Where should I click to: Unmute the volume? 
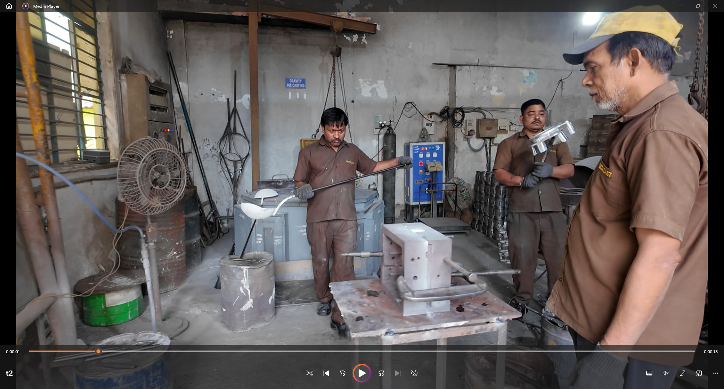[666, 373]
